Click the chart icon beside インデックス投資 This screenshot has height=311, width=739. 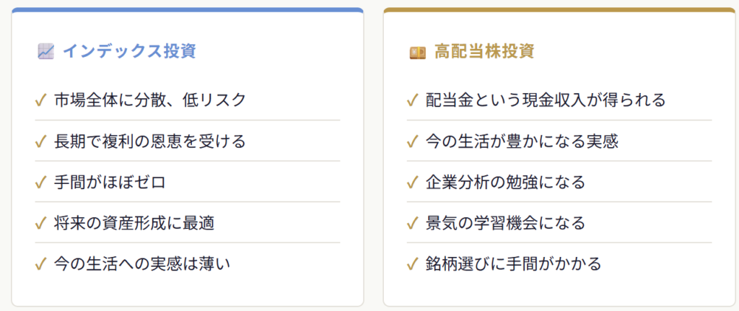tap(45, 52)
